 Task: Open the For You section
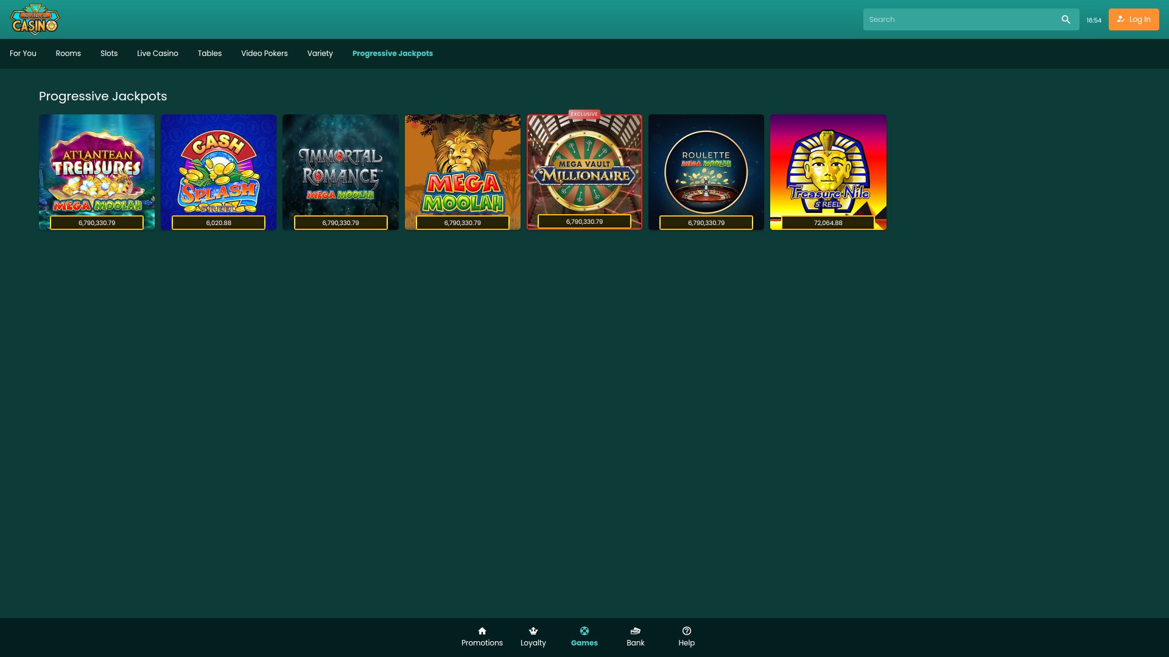[x=23, y=54]
